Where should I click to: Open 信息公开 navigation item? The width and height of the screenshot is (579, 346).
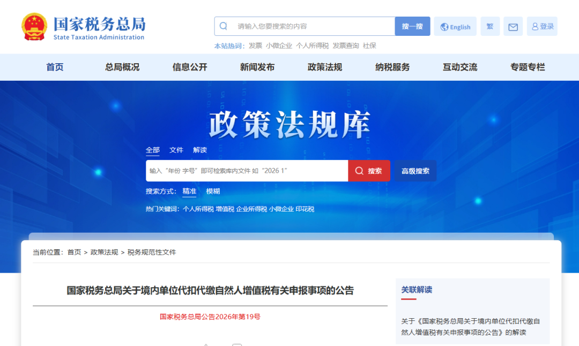(190, 67)
